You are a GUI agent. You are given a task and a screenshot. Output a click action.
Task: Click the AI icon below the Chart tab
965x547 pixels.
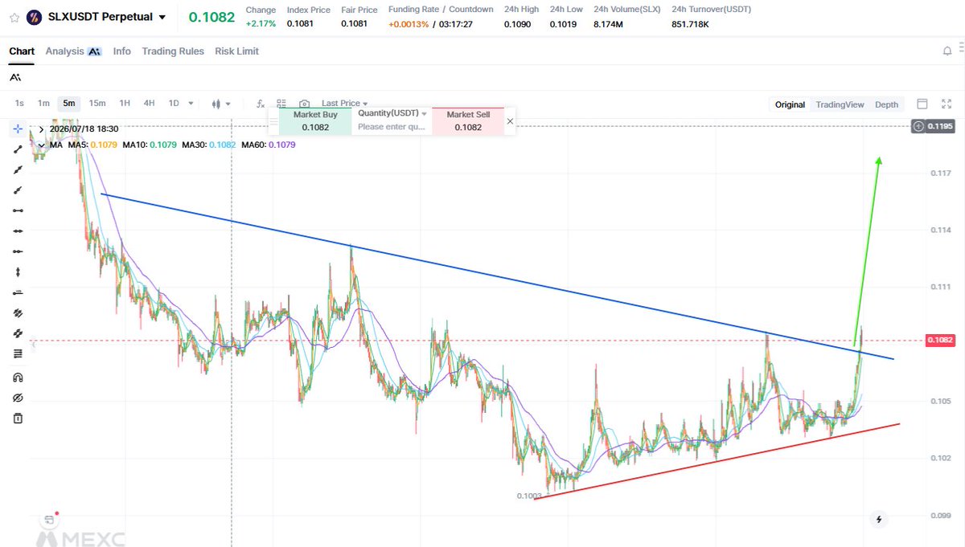tap(15, 77)
